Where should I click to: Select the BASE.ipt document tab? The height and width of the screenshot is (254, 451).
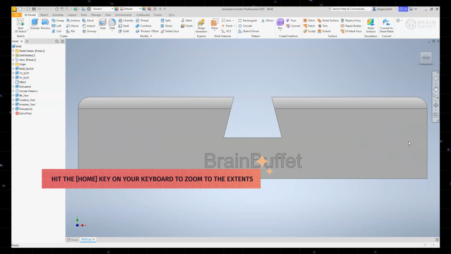tap(86, 239)
